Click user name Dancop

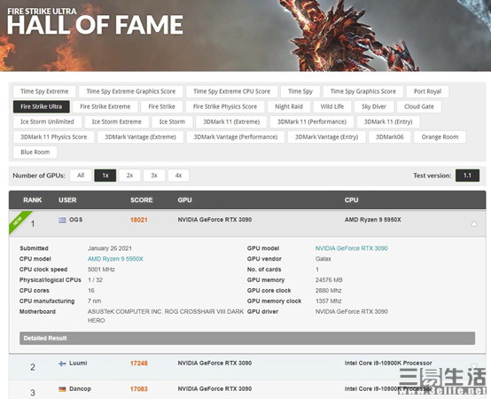80,388
